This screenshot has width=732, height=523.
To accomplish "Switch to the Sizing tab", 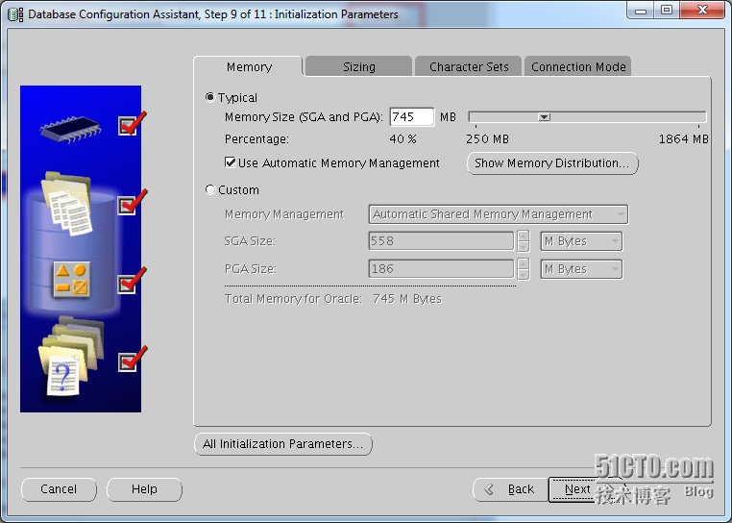I will pyautogui.click(x=358, y=67).
